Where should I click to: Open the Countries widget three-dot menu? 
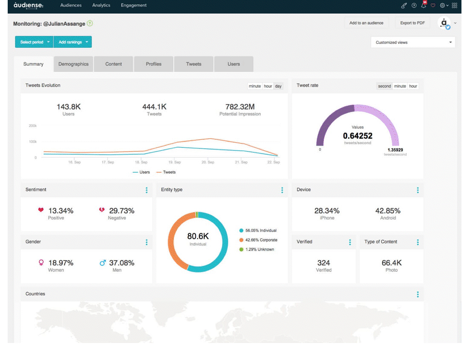[417, 294]
